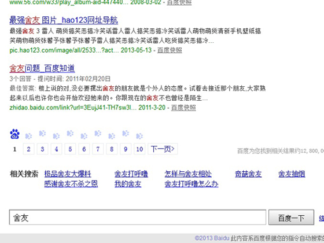Click the search input field containing 舍友
This screenshot has width=324, height=243.
(x=138, y=218)
